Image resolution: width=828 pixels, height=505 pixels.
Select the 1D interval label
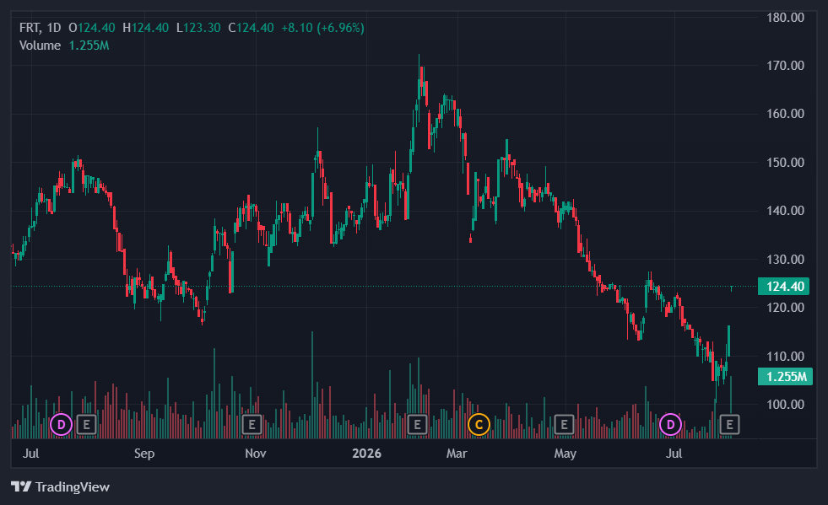pos(54,28)
